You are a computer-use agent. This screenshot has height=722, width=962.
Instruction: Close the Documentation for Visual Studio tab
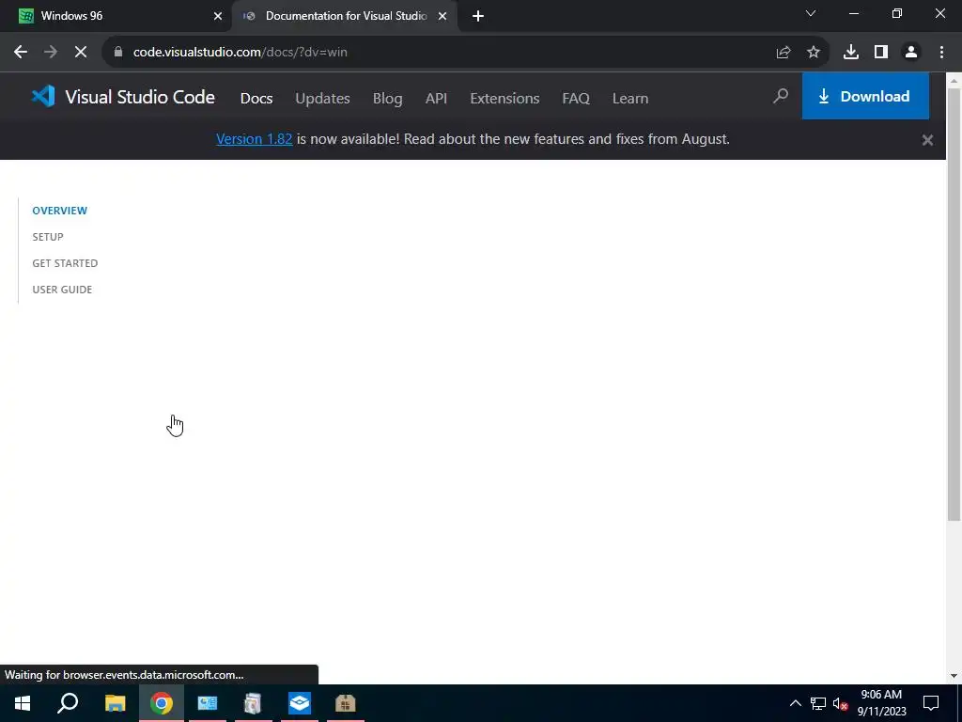click(x=442, y=16)
